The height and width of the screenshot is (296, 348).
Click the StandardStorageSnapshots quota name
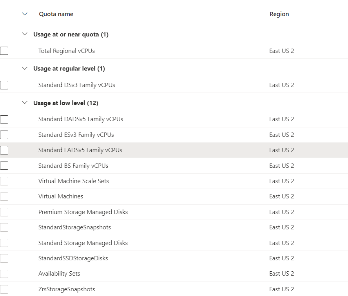[x=74, y=227]
